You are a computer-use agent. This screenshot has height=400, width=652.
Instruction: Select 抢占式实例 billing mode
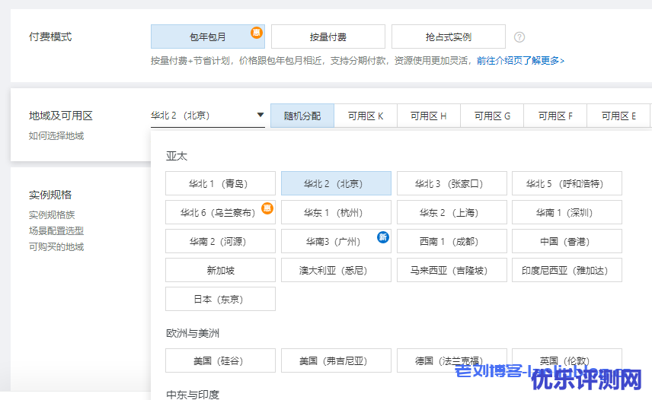pyautogui.click(x=448, y=37)
